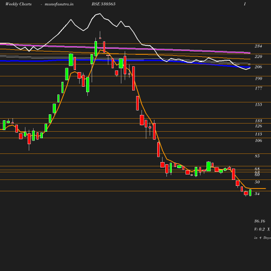The image size is (271, 271).
Task: Click the 126 price level label
Action: pos(259,126)
